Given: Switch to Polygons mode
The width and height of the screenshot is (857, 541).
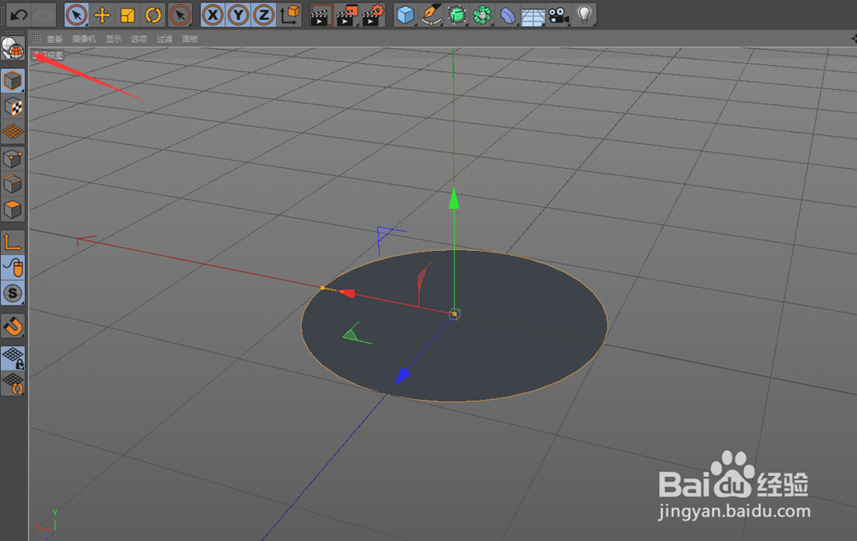Looking at the screenshot, I should pyautogui.click(x=13, y=209).
